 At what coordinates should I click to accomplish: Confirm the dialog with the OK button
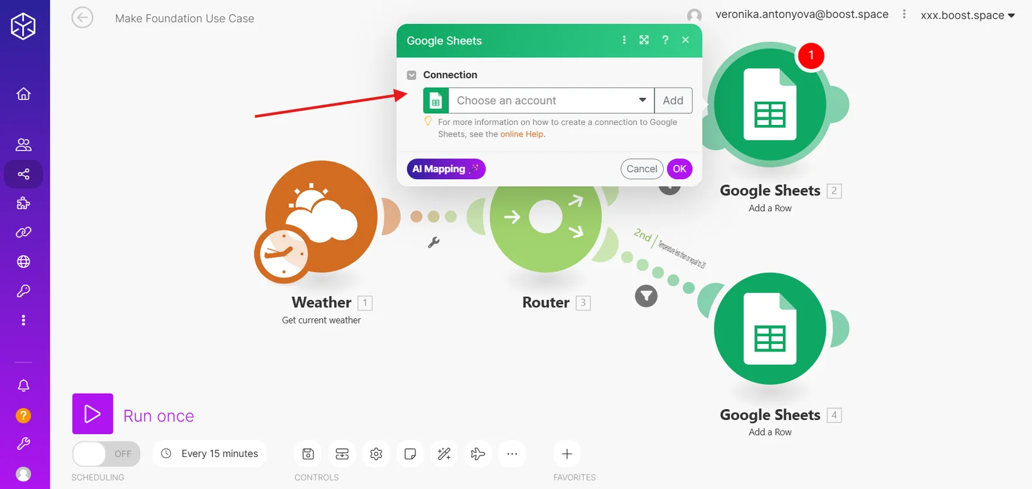click(680, 169)
